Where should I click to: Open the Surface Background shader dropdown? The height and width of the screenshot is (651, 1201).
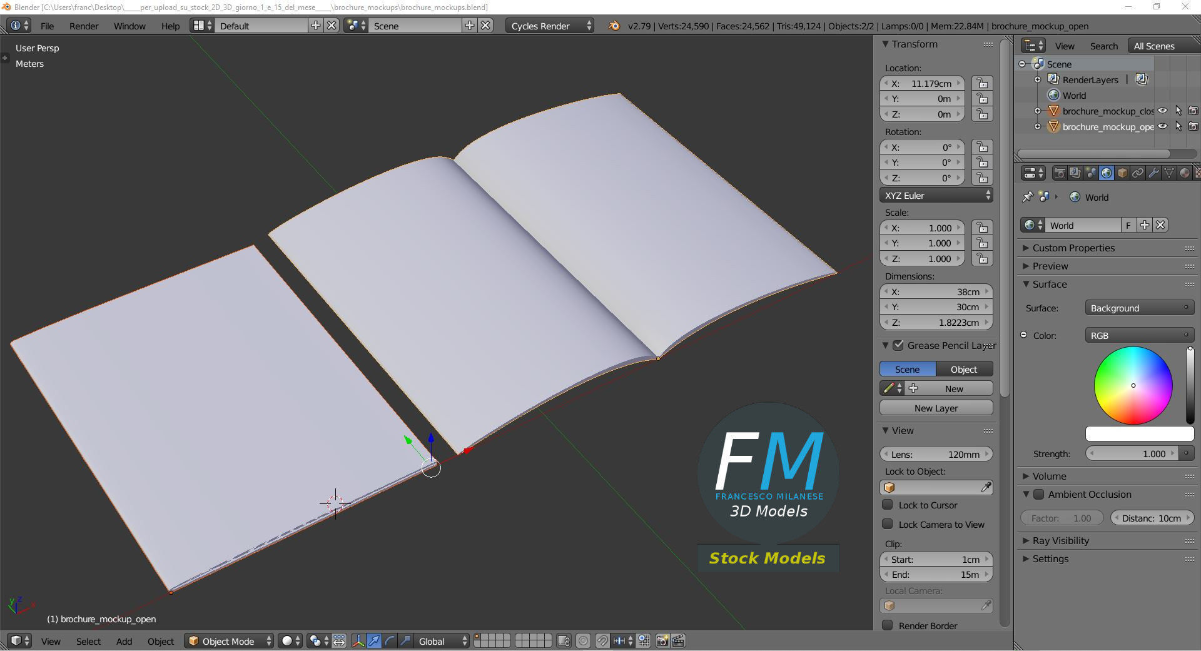(x=1139, y=308)
